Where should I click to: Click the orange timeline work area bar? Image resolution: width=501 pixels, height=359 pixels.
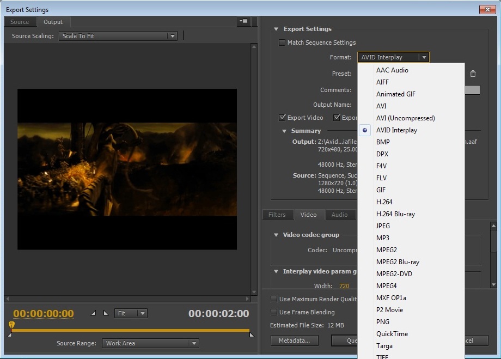coord(130,330)
